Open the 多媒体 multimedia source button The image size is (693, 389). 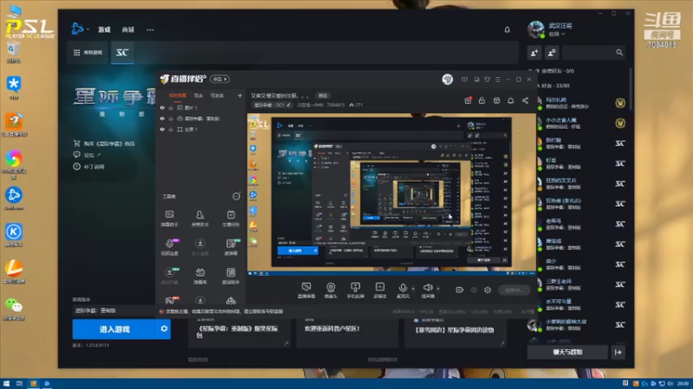tap(379, 290)
